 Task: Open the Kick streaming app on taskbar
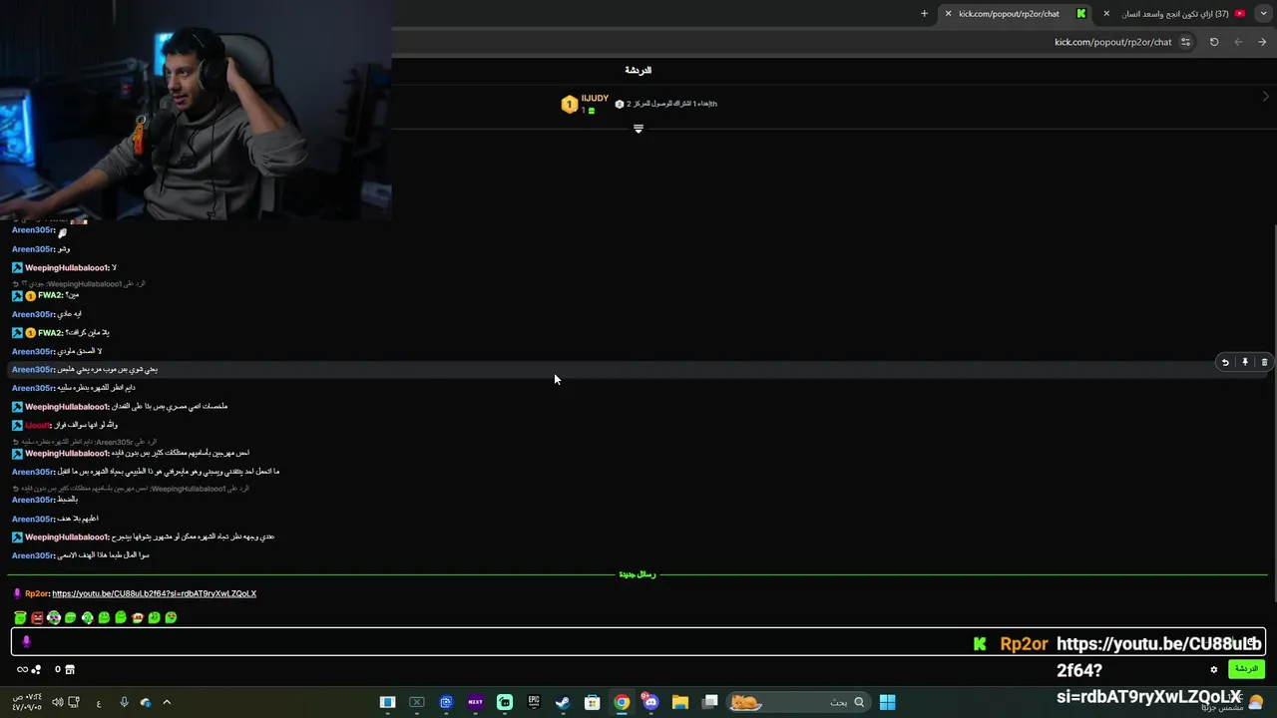pyautogui.click(x=505, y=702)
